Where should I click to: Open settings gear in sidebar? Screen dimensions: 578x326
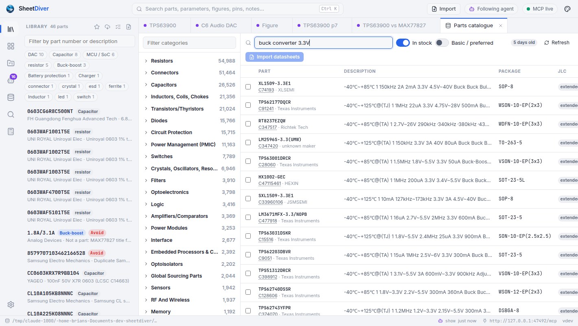pyautogui.click(x=11, y=304)
